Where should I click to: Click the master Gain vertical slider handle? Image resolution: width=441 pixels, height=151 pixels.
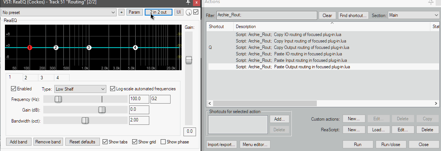point(189,60)
